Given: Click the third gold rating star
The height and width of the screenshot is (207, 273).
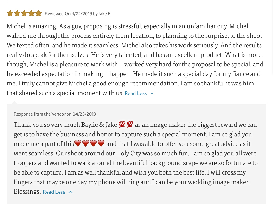Looking at the screenshot, I should tap(24, 13).
